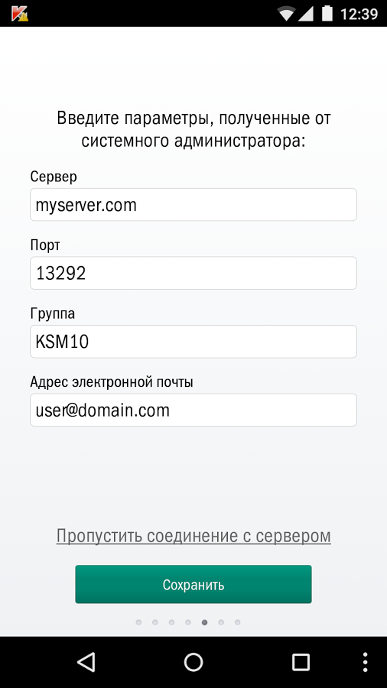The width and height of the screenshot is (387, 688).
Task: Tap the Android back triangle button
Action: tap(86, 662)
